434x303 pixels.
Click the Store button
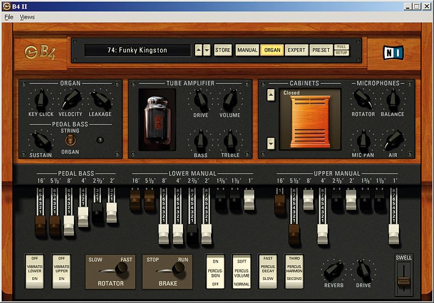point(223,50)
